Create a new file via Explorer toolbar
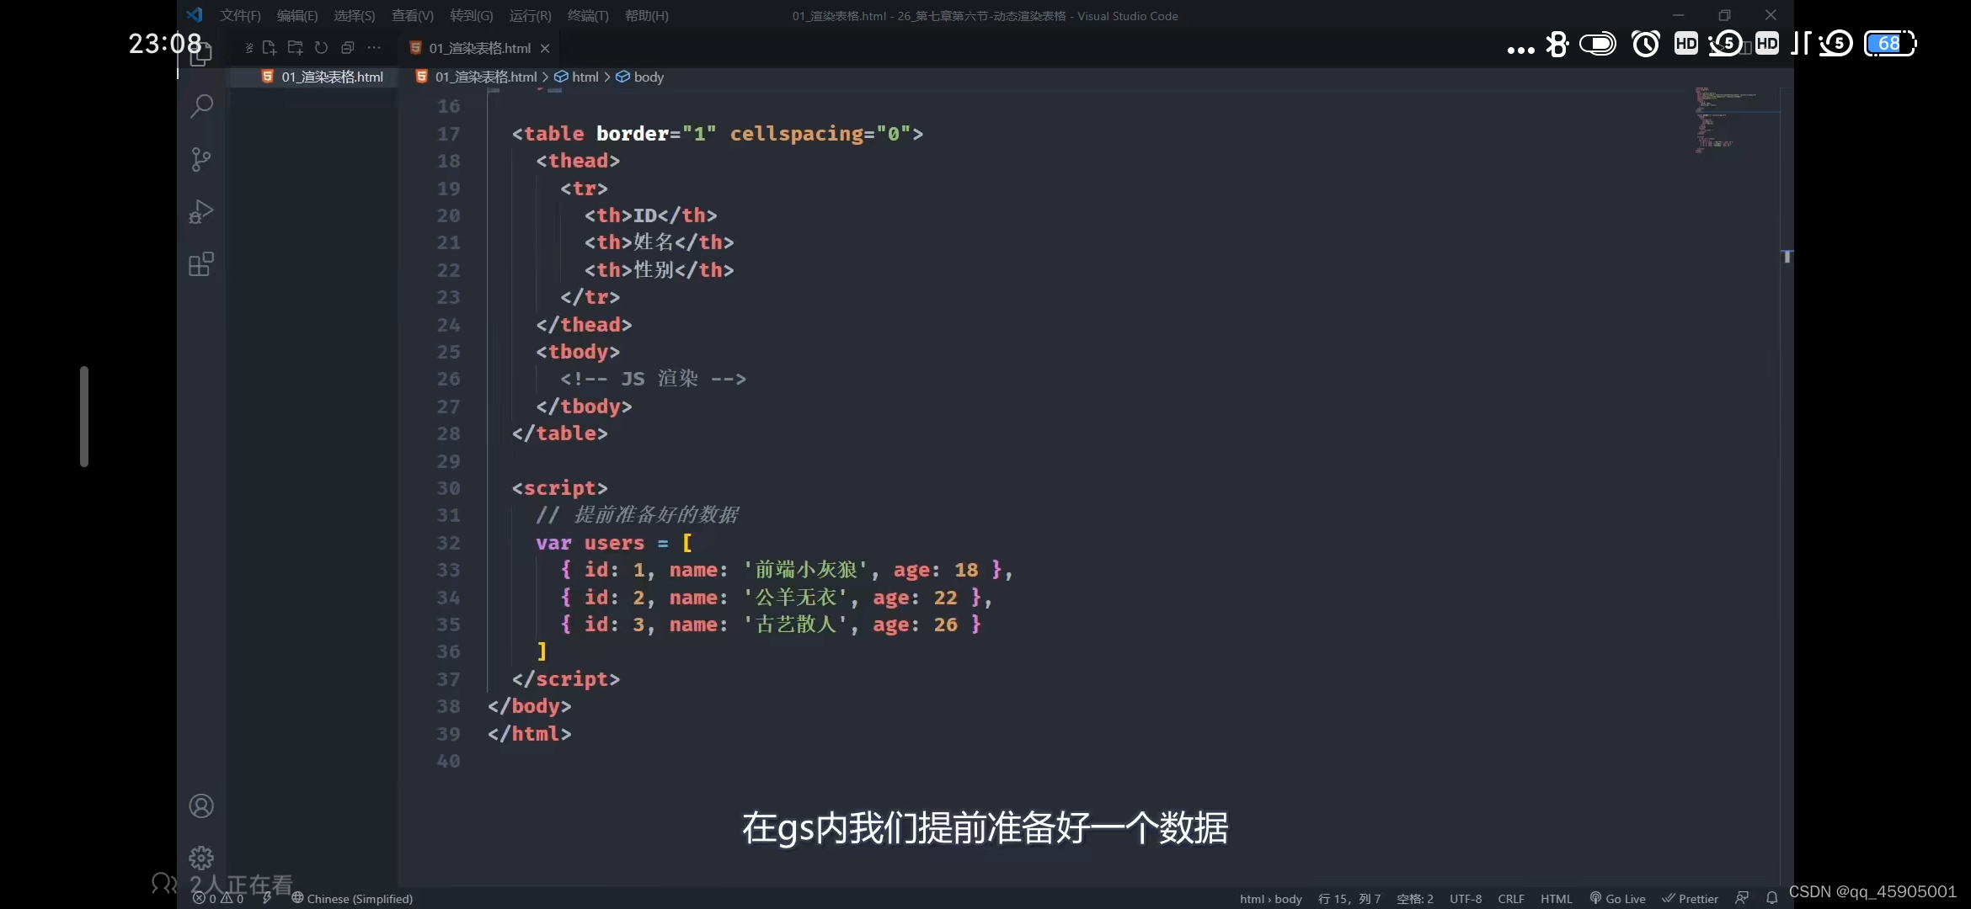Viewport: 1971px width, 909px height. pyautogui.click(x=270, y=48)
